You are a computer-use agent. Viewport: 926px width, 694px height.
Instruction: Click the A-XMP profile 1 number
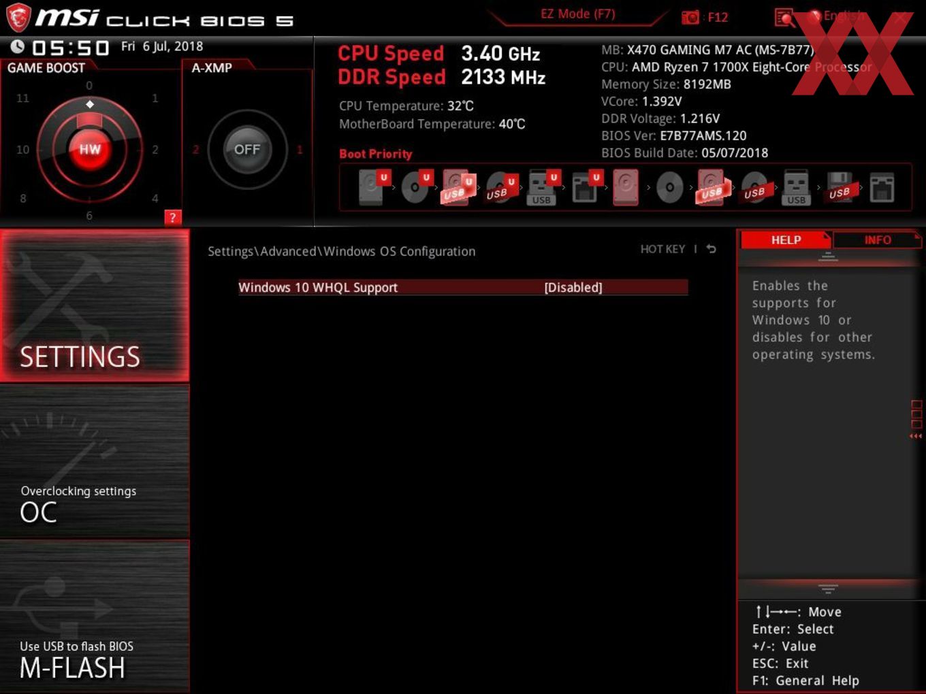pos(300,150)
